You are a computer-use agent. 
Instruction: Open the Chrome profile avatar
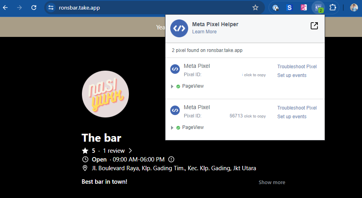point(354,8)
